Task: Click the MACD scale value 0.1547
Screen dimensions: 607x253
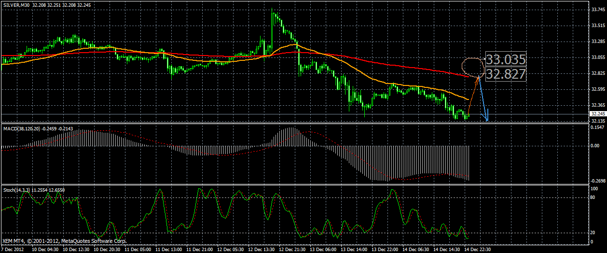Action: 597,127
